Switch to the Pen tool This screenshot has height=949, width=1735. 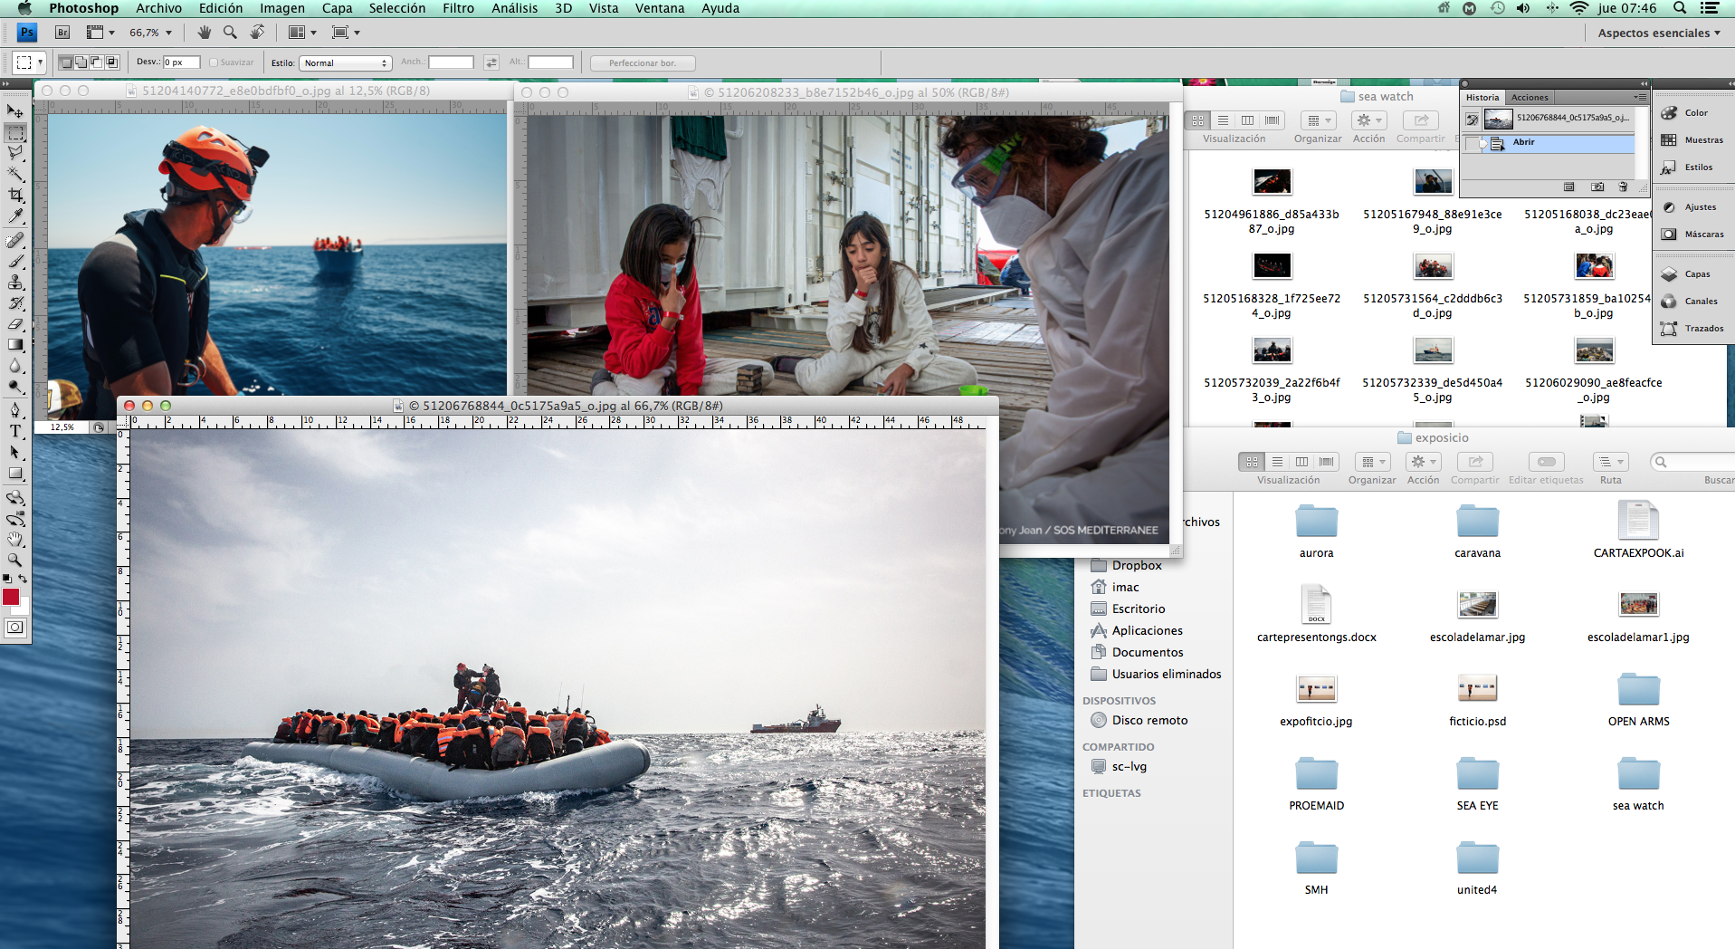point(15,410)
